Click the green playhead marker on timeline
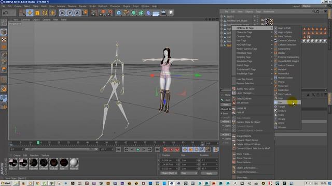The height and width of the screenshot is (186, 332). pyautogui.click(x=38, y=143)
